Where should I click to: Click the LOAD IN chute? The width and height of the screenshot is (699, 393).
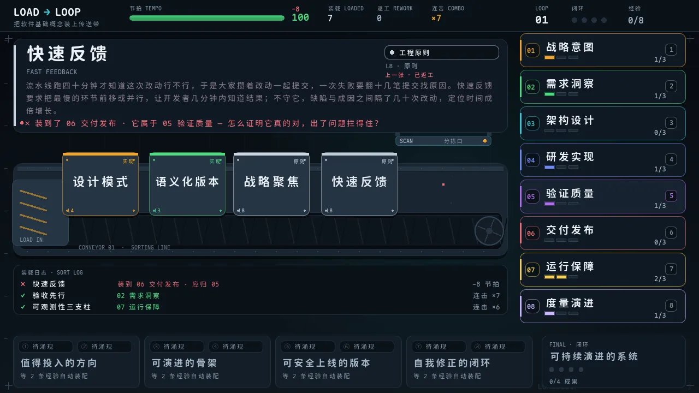[x=40, y=213]
